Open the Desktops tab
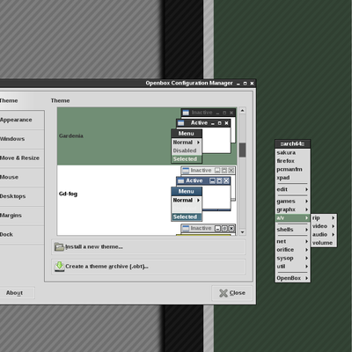Screen dimensions: 352x352 (x=22, y=196)
